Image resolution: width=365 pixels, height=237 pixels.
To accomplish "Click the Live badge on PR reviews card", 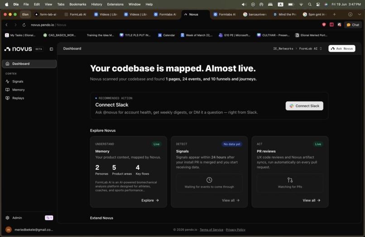I will click(318, 144).
